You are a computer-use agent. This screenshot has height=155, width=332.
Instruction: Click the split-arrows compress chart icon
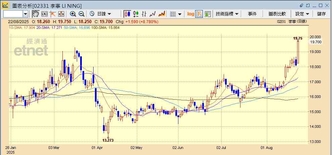pyautogui.click(x=61, y=14)
